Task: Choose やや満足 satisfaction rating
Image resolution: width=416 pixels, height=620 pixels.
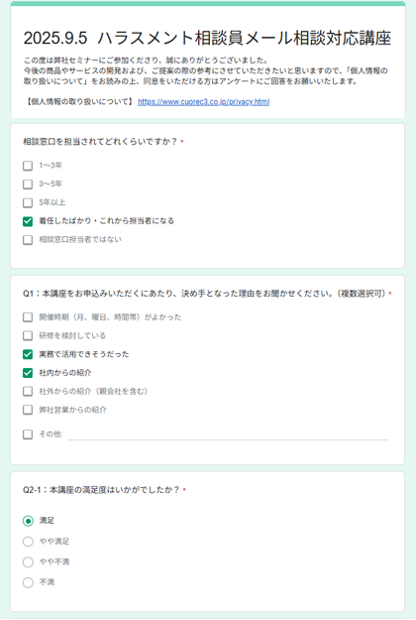Action: point(28,542)
